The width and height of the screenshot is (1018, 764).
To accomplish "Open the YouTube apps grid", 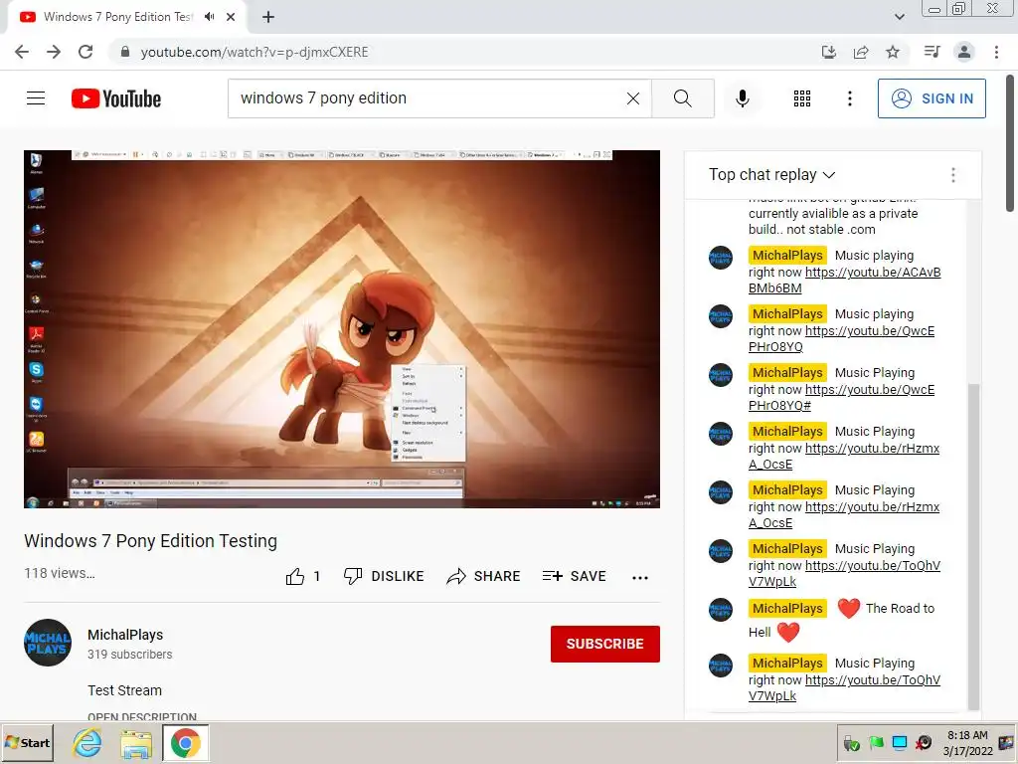I will 802,98.
